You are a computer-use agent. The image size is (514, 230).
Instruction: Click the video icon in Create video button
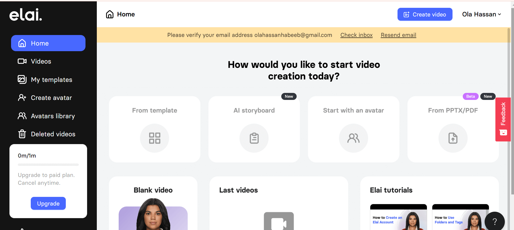(x=406, y=15)
